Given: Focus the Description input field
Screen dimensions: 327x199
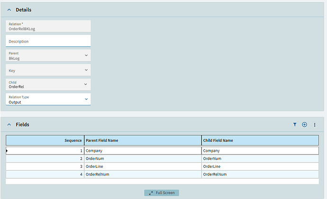Looking at the screenshot, I should click(48, 41).
